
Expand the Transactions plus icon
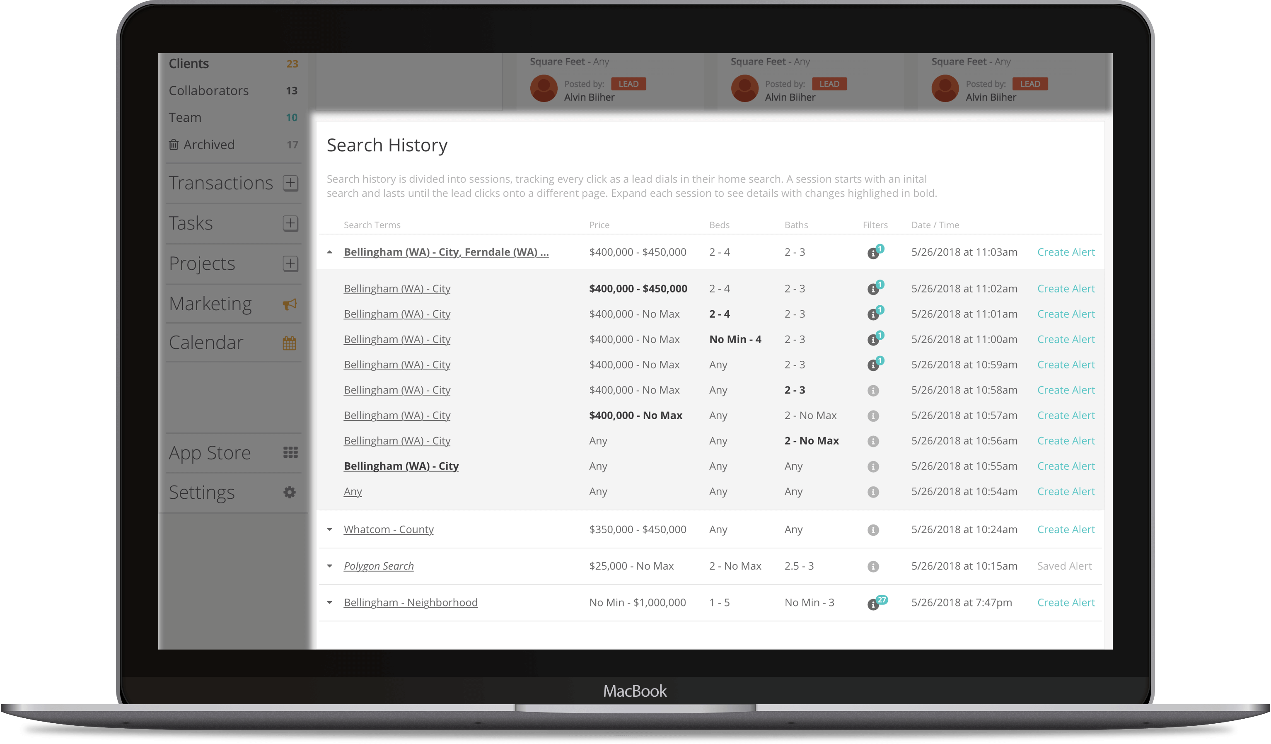point(290,183)
